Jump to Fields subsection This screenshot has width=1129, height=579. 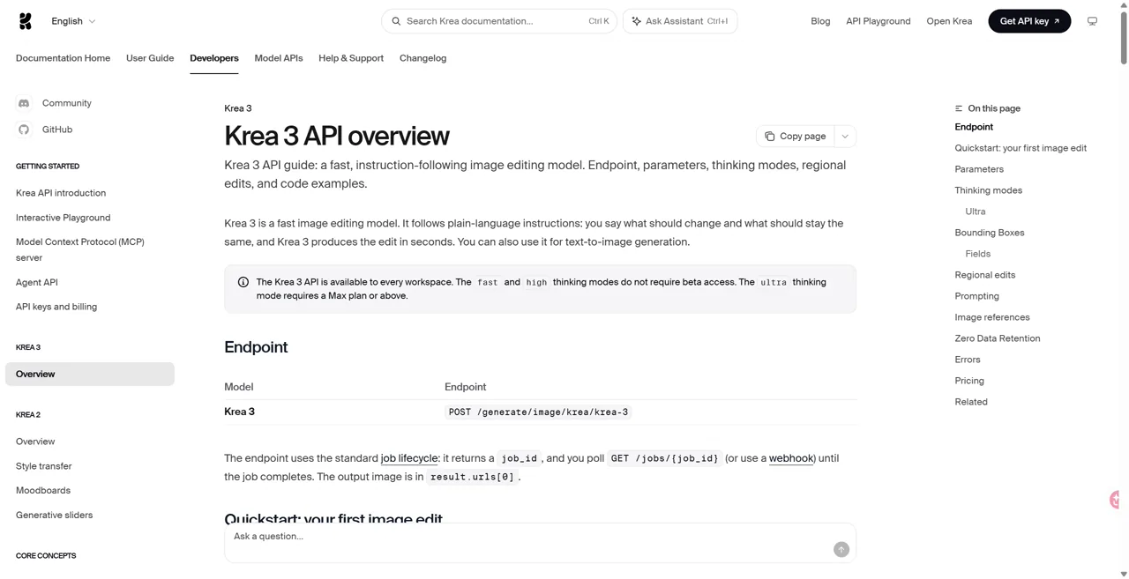click(x=977, y=254)
